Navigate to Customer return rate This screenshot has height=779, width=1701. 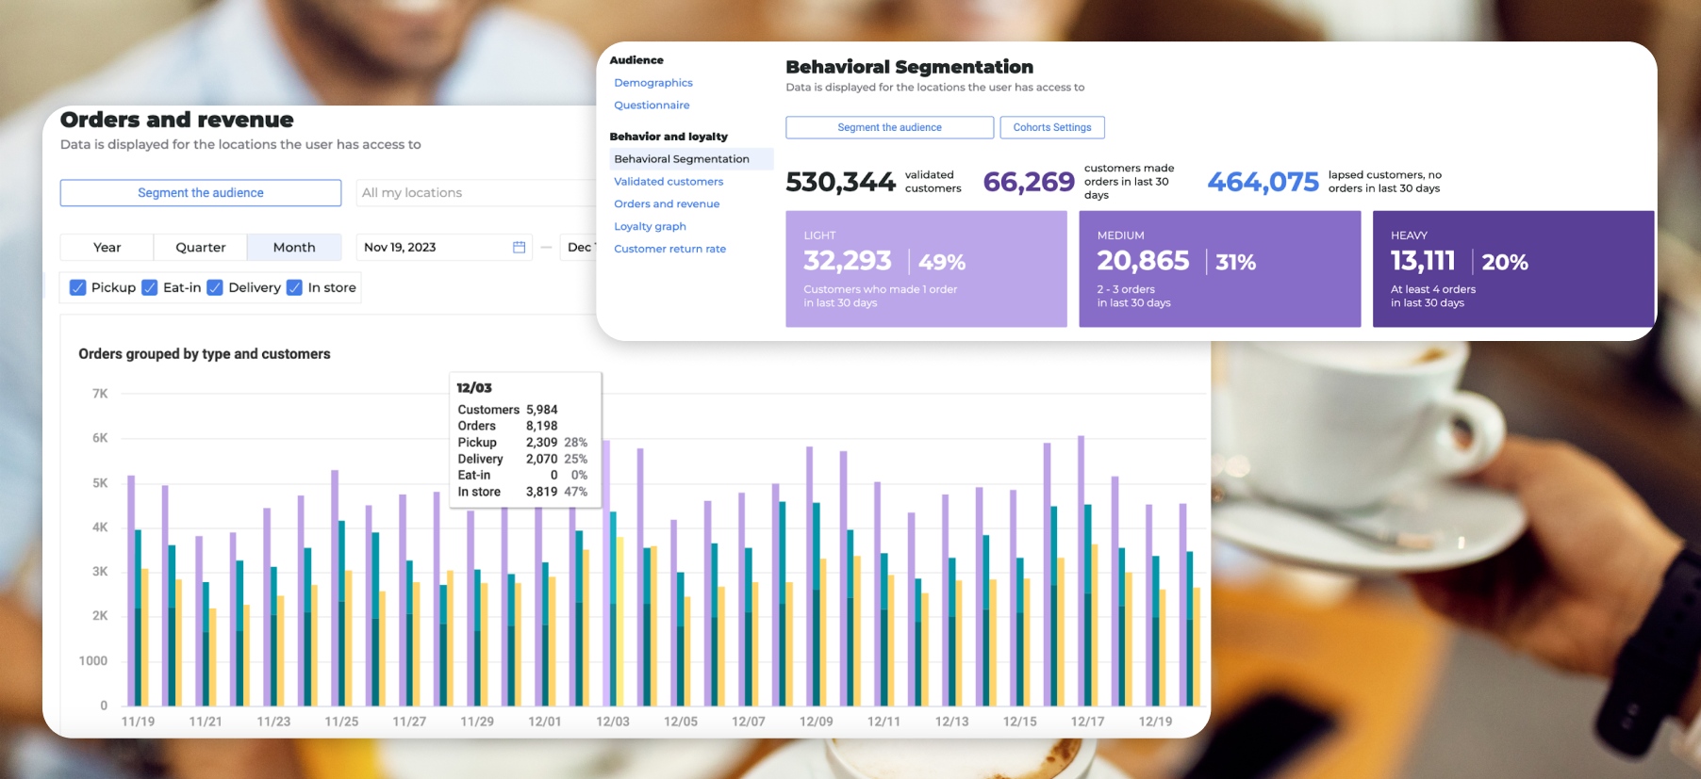[x=669, y=249]
